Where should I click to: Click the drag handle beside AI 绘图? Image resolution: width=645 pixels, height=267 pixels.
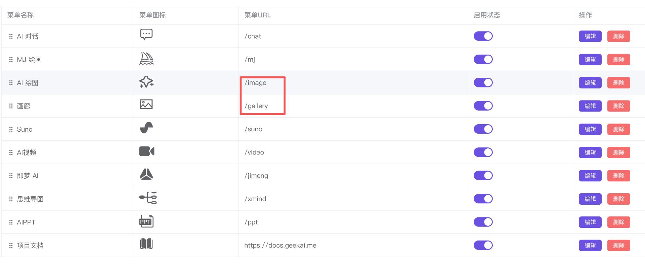pyautogui.click(x=11, y=83)
